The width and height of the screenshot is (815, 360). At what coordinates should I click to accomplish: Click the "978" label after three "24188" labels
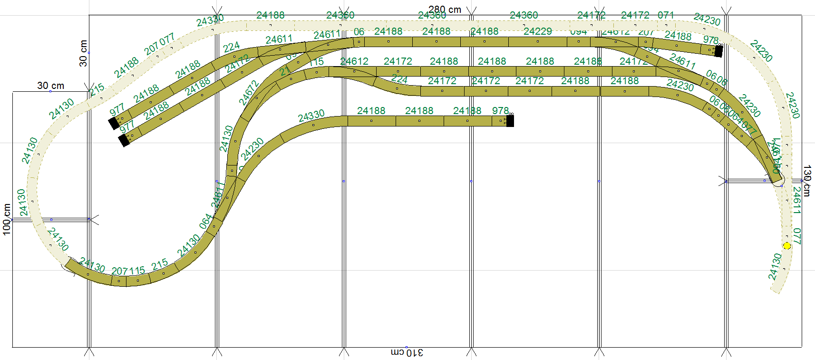(500, 110)
